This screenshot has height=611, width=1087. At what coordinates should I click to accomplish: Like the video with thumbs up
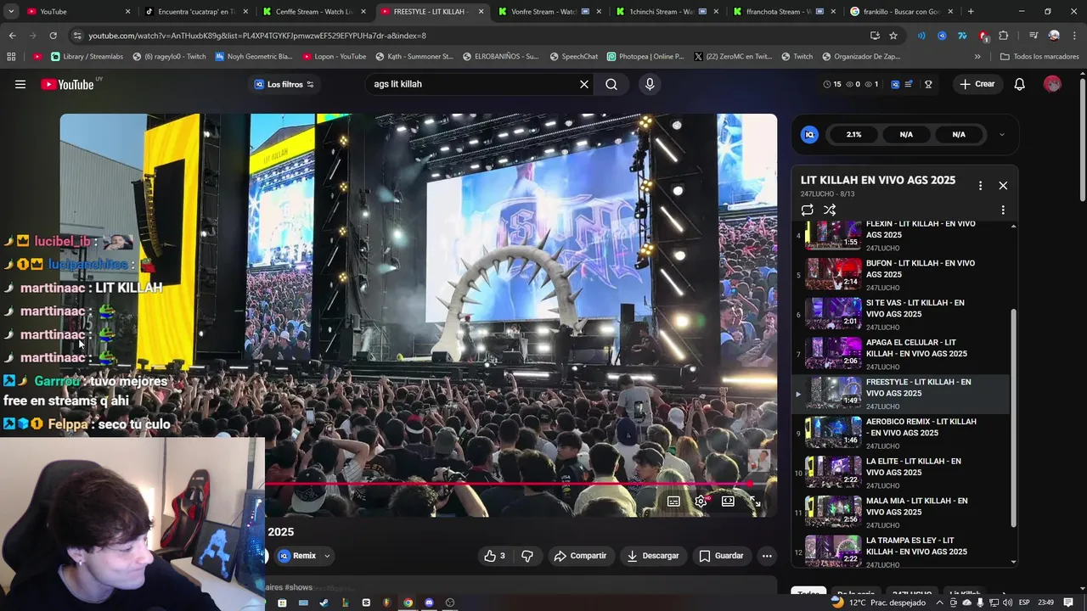[494, 556]
